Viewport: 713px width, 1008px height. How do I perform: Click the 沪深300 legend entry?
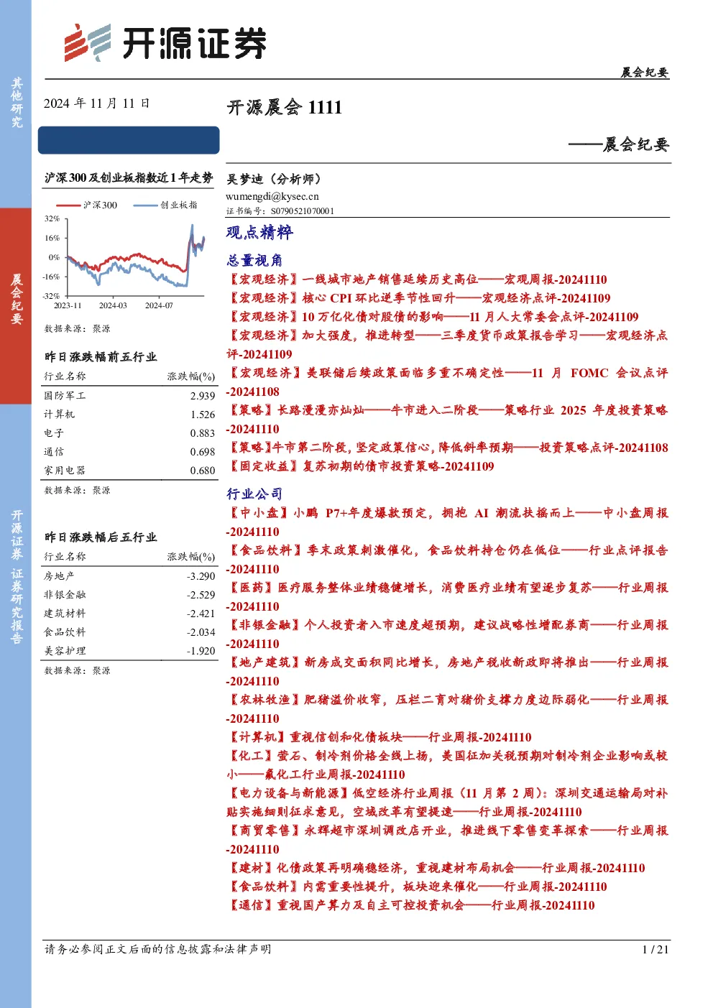[87, 205]
